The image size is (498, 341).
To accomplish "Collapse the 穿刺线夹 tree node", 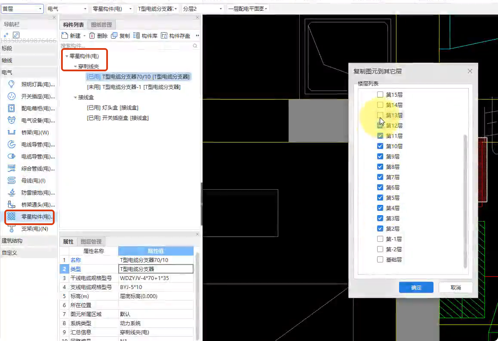I will coord(75,67).
